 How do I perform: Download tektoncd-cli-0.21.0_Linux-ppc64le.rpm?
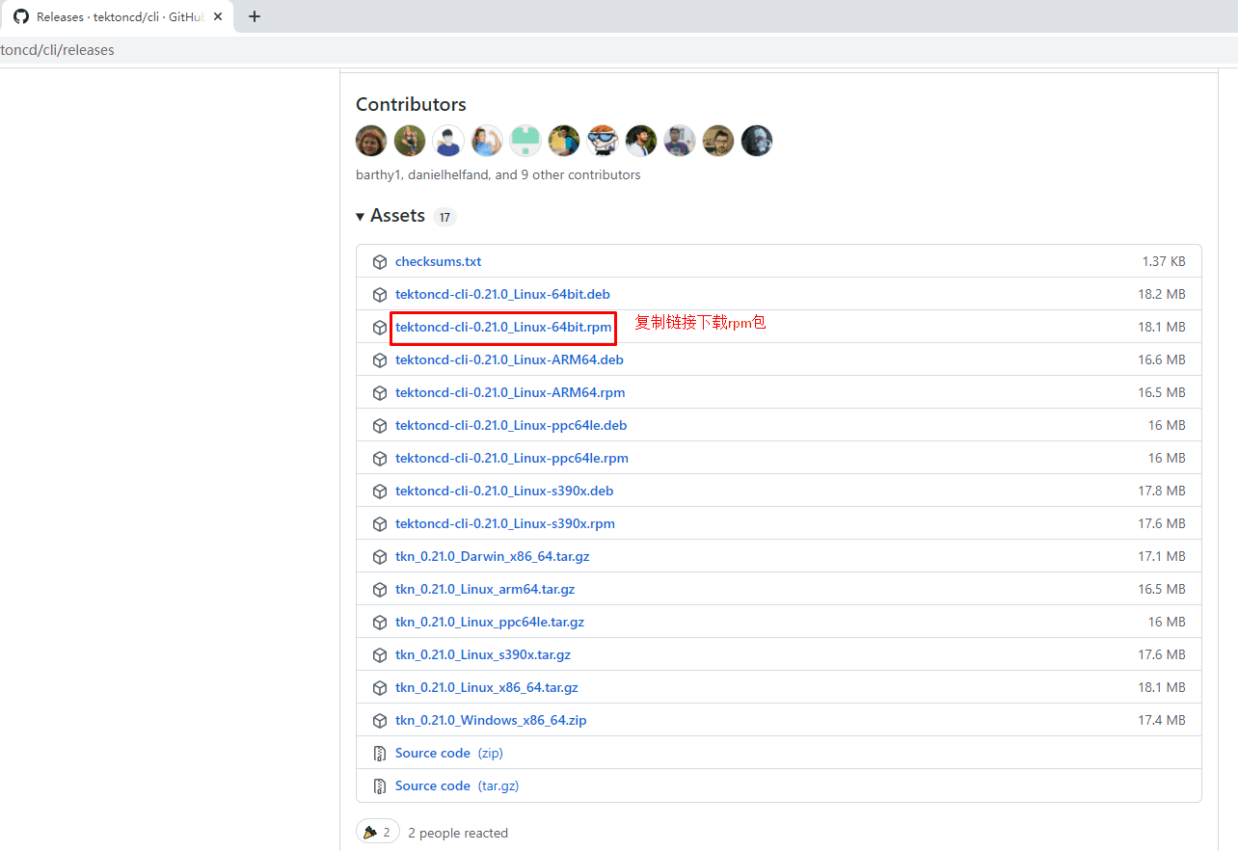click(x=512, y=458)
